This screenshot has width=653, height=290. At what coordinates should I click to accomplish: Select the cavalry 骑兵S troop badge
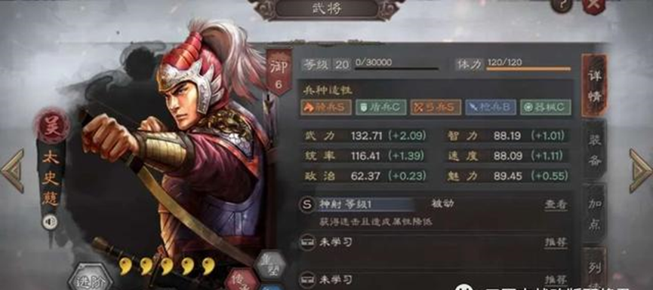click(x=326, y=107)
